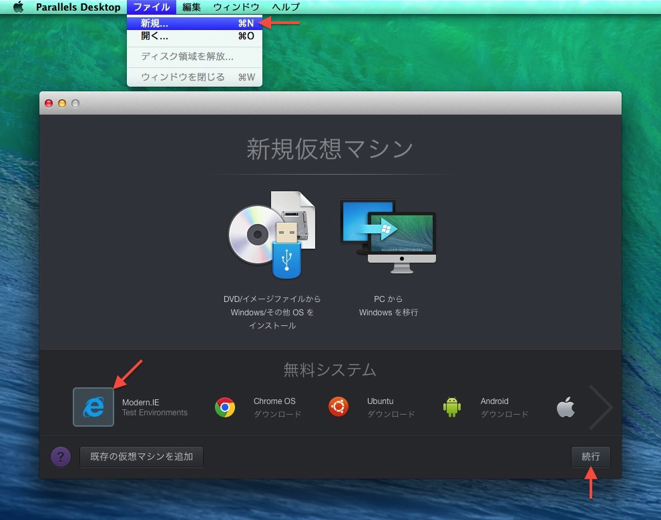Select the DVD/image file install icon
The height and width of the screenshot is (520, 661).
(x=272, y=235)
